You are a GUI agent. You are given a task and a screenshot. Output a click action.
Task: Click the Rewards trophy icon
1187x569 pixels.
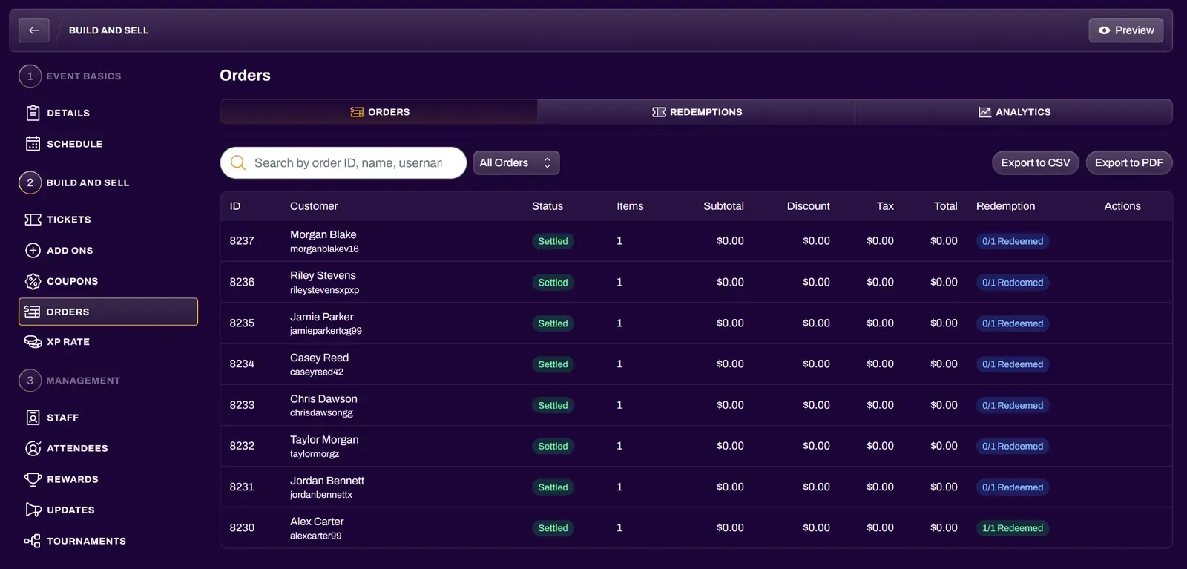click(33, 479)
